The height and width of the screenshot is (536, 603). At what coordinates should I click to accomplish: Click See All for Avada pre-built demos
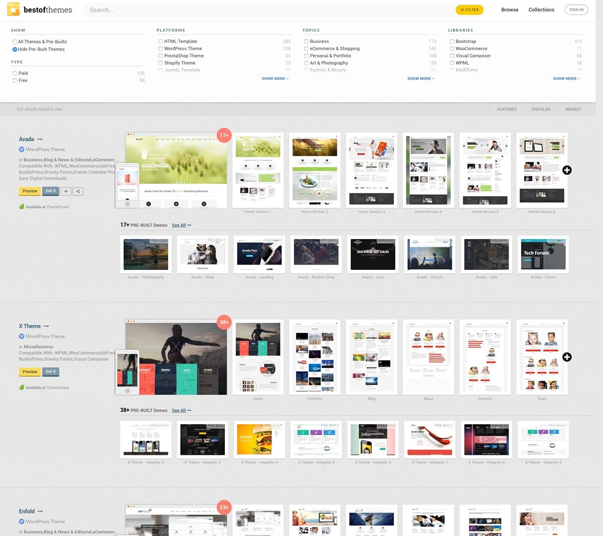[x=181, y=225]
